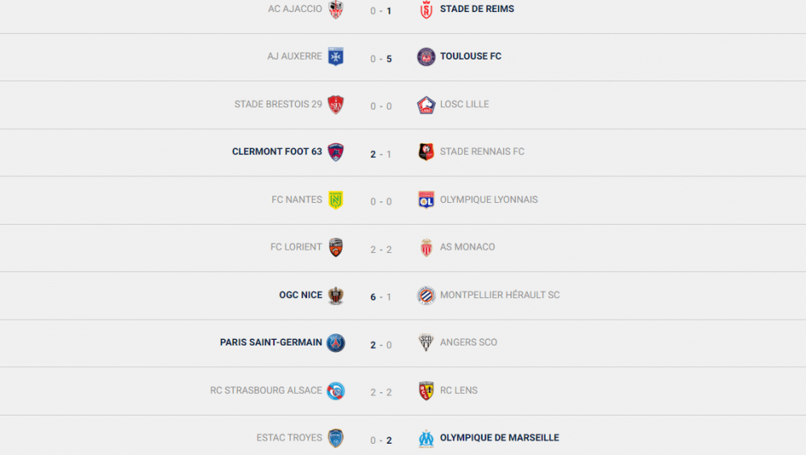The width and height of the screenshot is (806, 455).
Task: Click the FC Nantes yellow crest
Action: [336, 201]
